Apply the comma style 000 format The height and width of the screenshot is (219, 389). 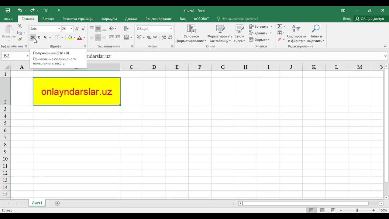pos(155,38)
